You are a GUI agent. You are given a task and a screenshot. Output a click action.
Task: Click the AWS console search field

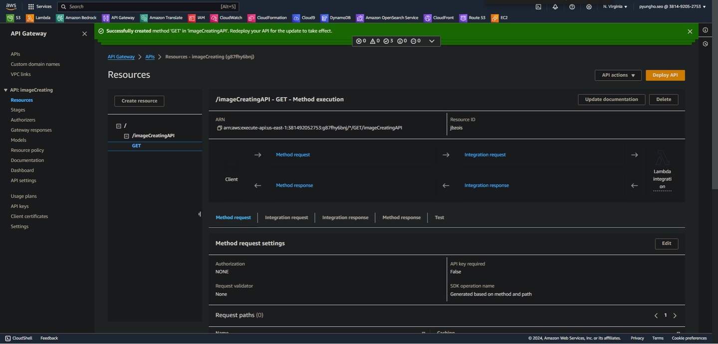[148, 6]
